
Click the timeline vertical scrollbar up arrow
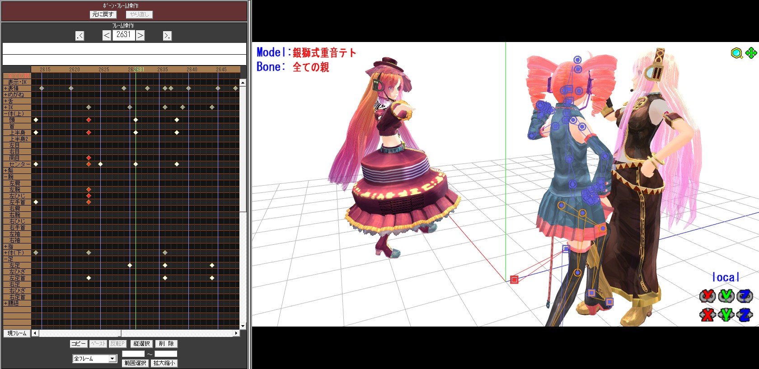(243, 83)
